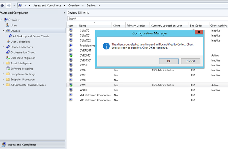Viewport: 228px width, 149px height.
Task: Expand All Corporate-owned Devices folder
Action: coord(3,85)
